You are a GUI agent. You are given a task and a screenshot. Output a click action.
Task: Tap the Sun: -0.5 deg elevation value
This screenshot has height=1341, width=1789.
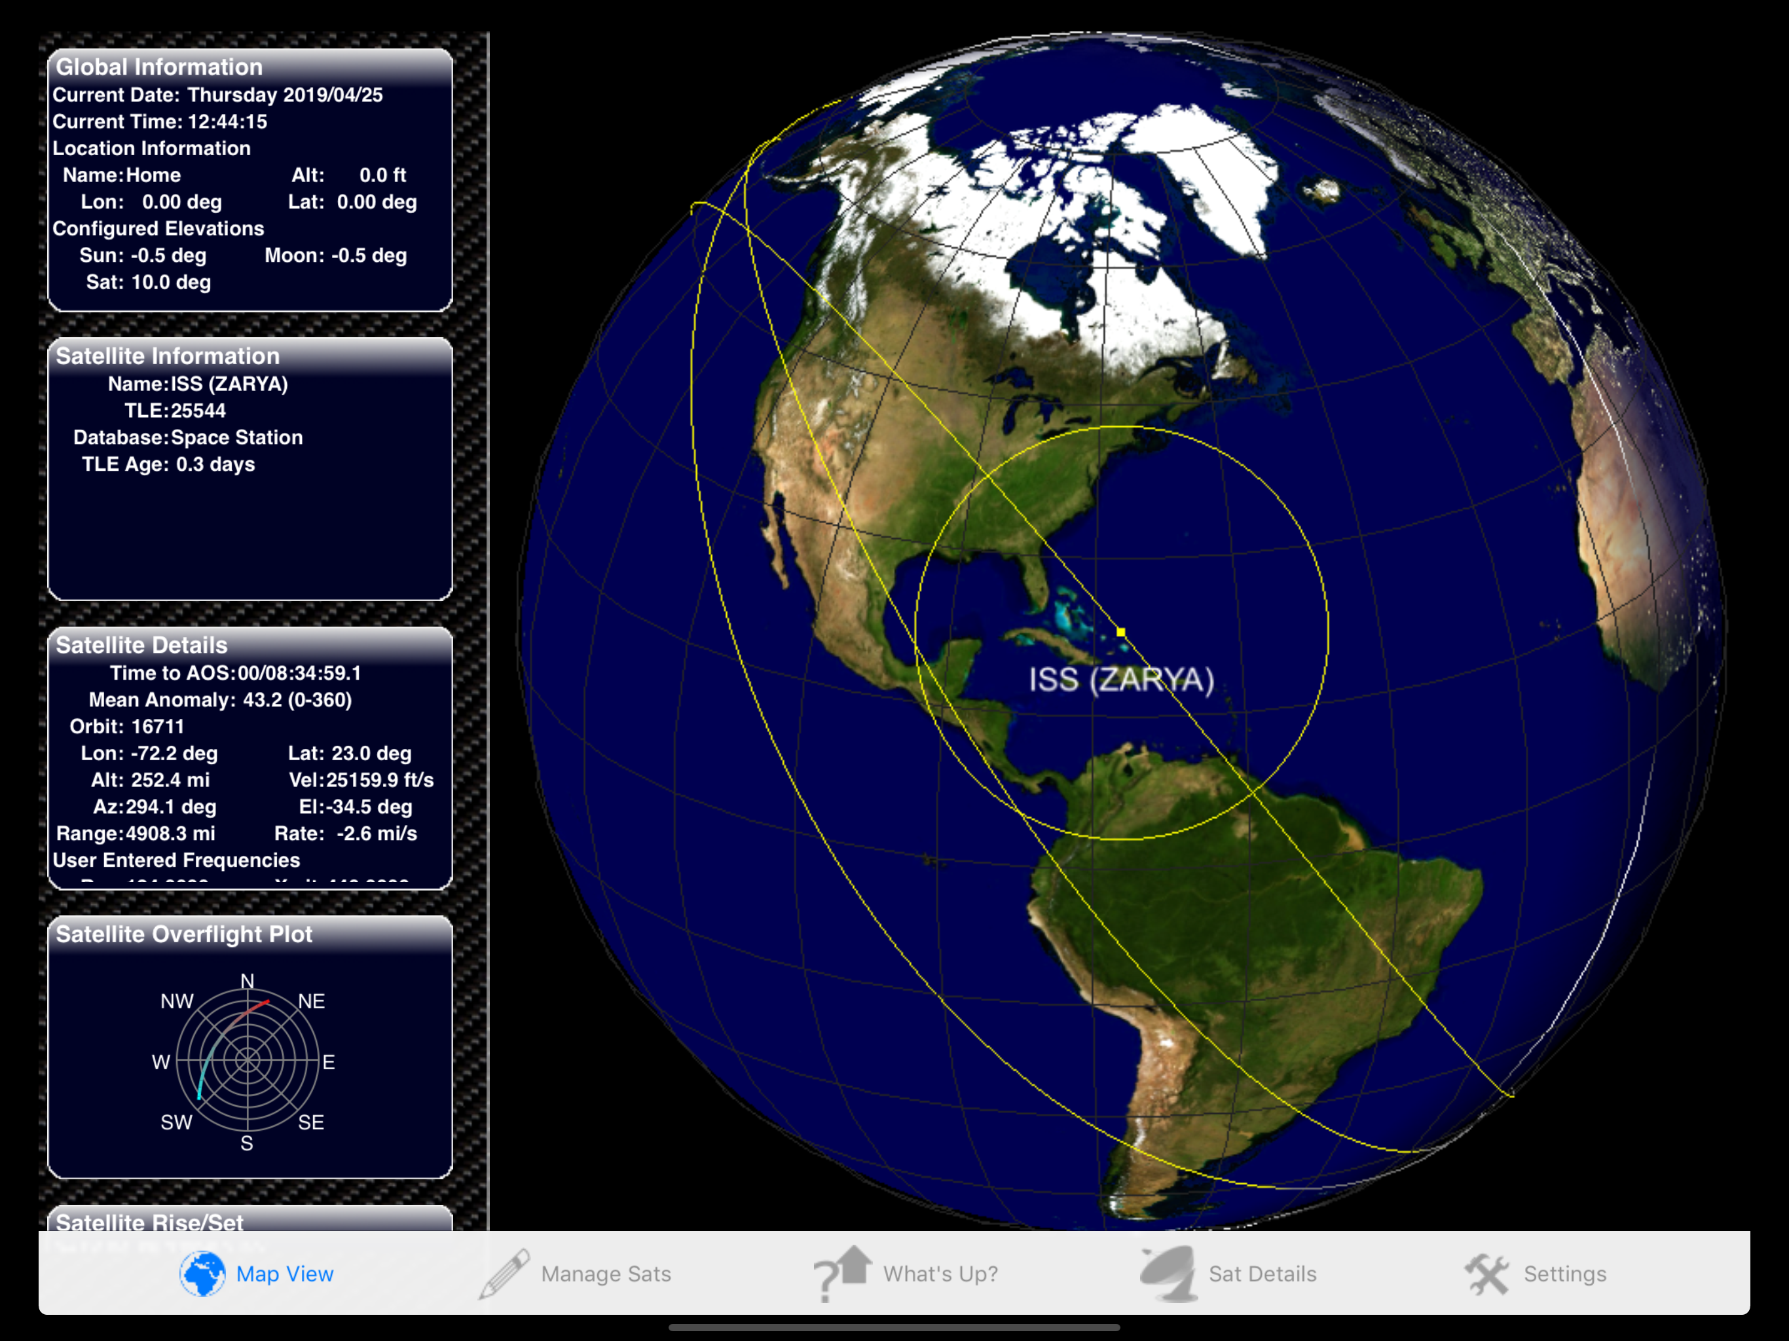[x=143, y=255]
